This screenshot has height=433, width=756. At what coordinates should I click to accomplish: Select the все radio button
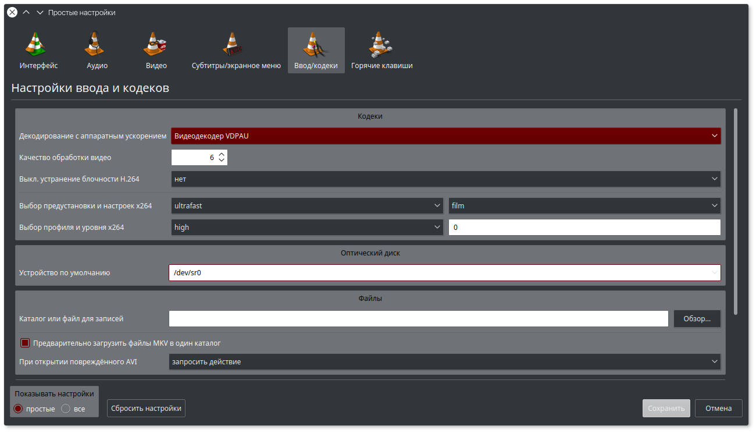pyautogui.click(x=66, y=409)
